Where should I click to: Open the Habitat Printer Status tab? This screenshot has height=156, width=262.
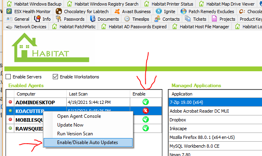point(168,4)
